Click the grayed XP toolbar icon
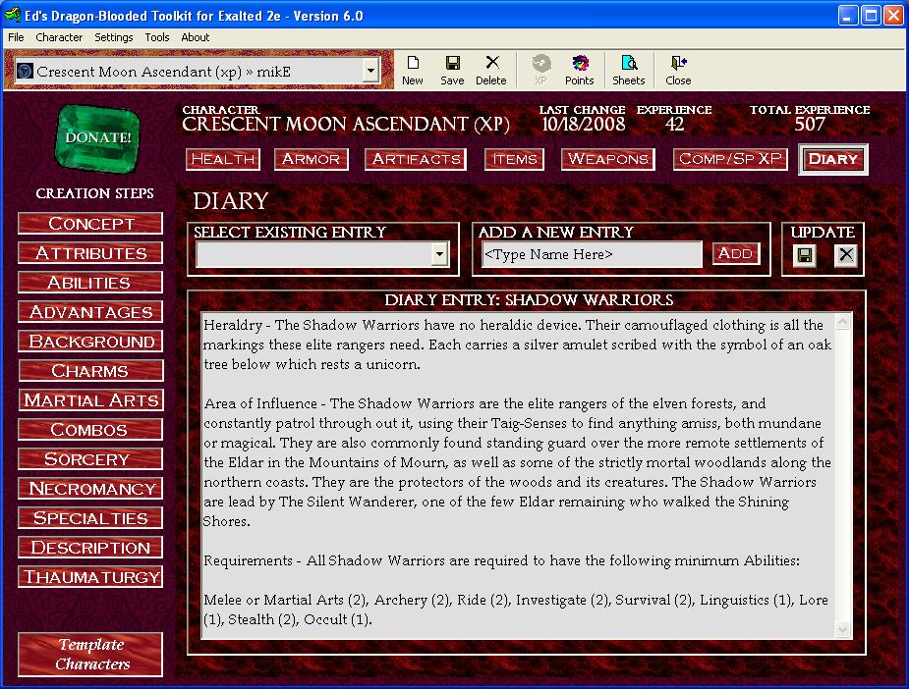Viewport: 909px width, 689px height. click(540, 70)
